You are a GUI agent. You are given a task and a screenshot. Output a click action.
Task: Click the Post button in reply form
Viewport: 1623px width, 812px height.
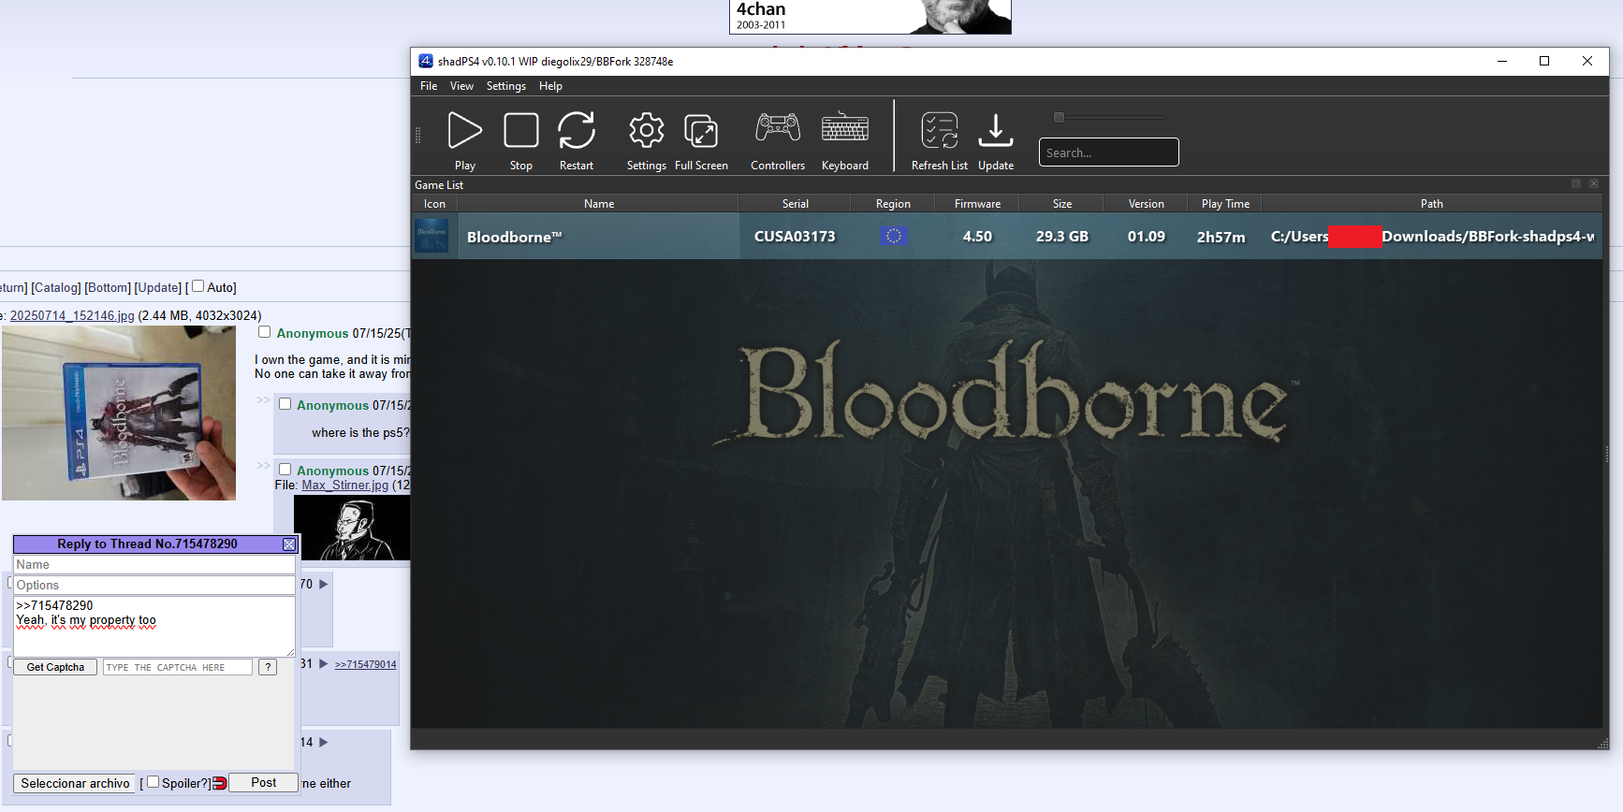click(x=263, y=783)
